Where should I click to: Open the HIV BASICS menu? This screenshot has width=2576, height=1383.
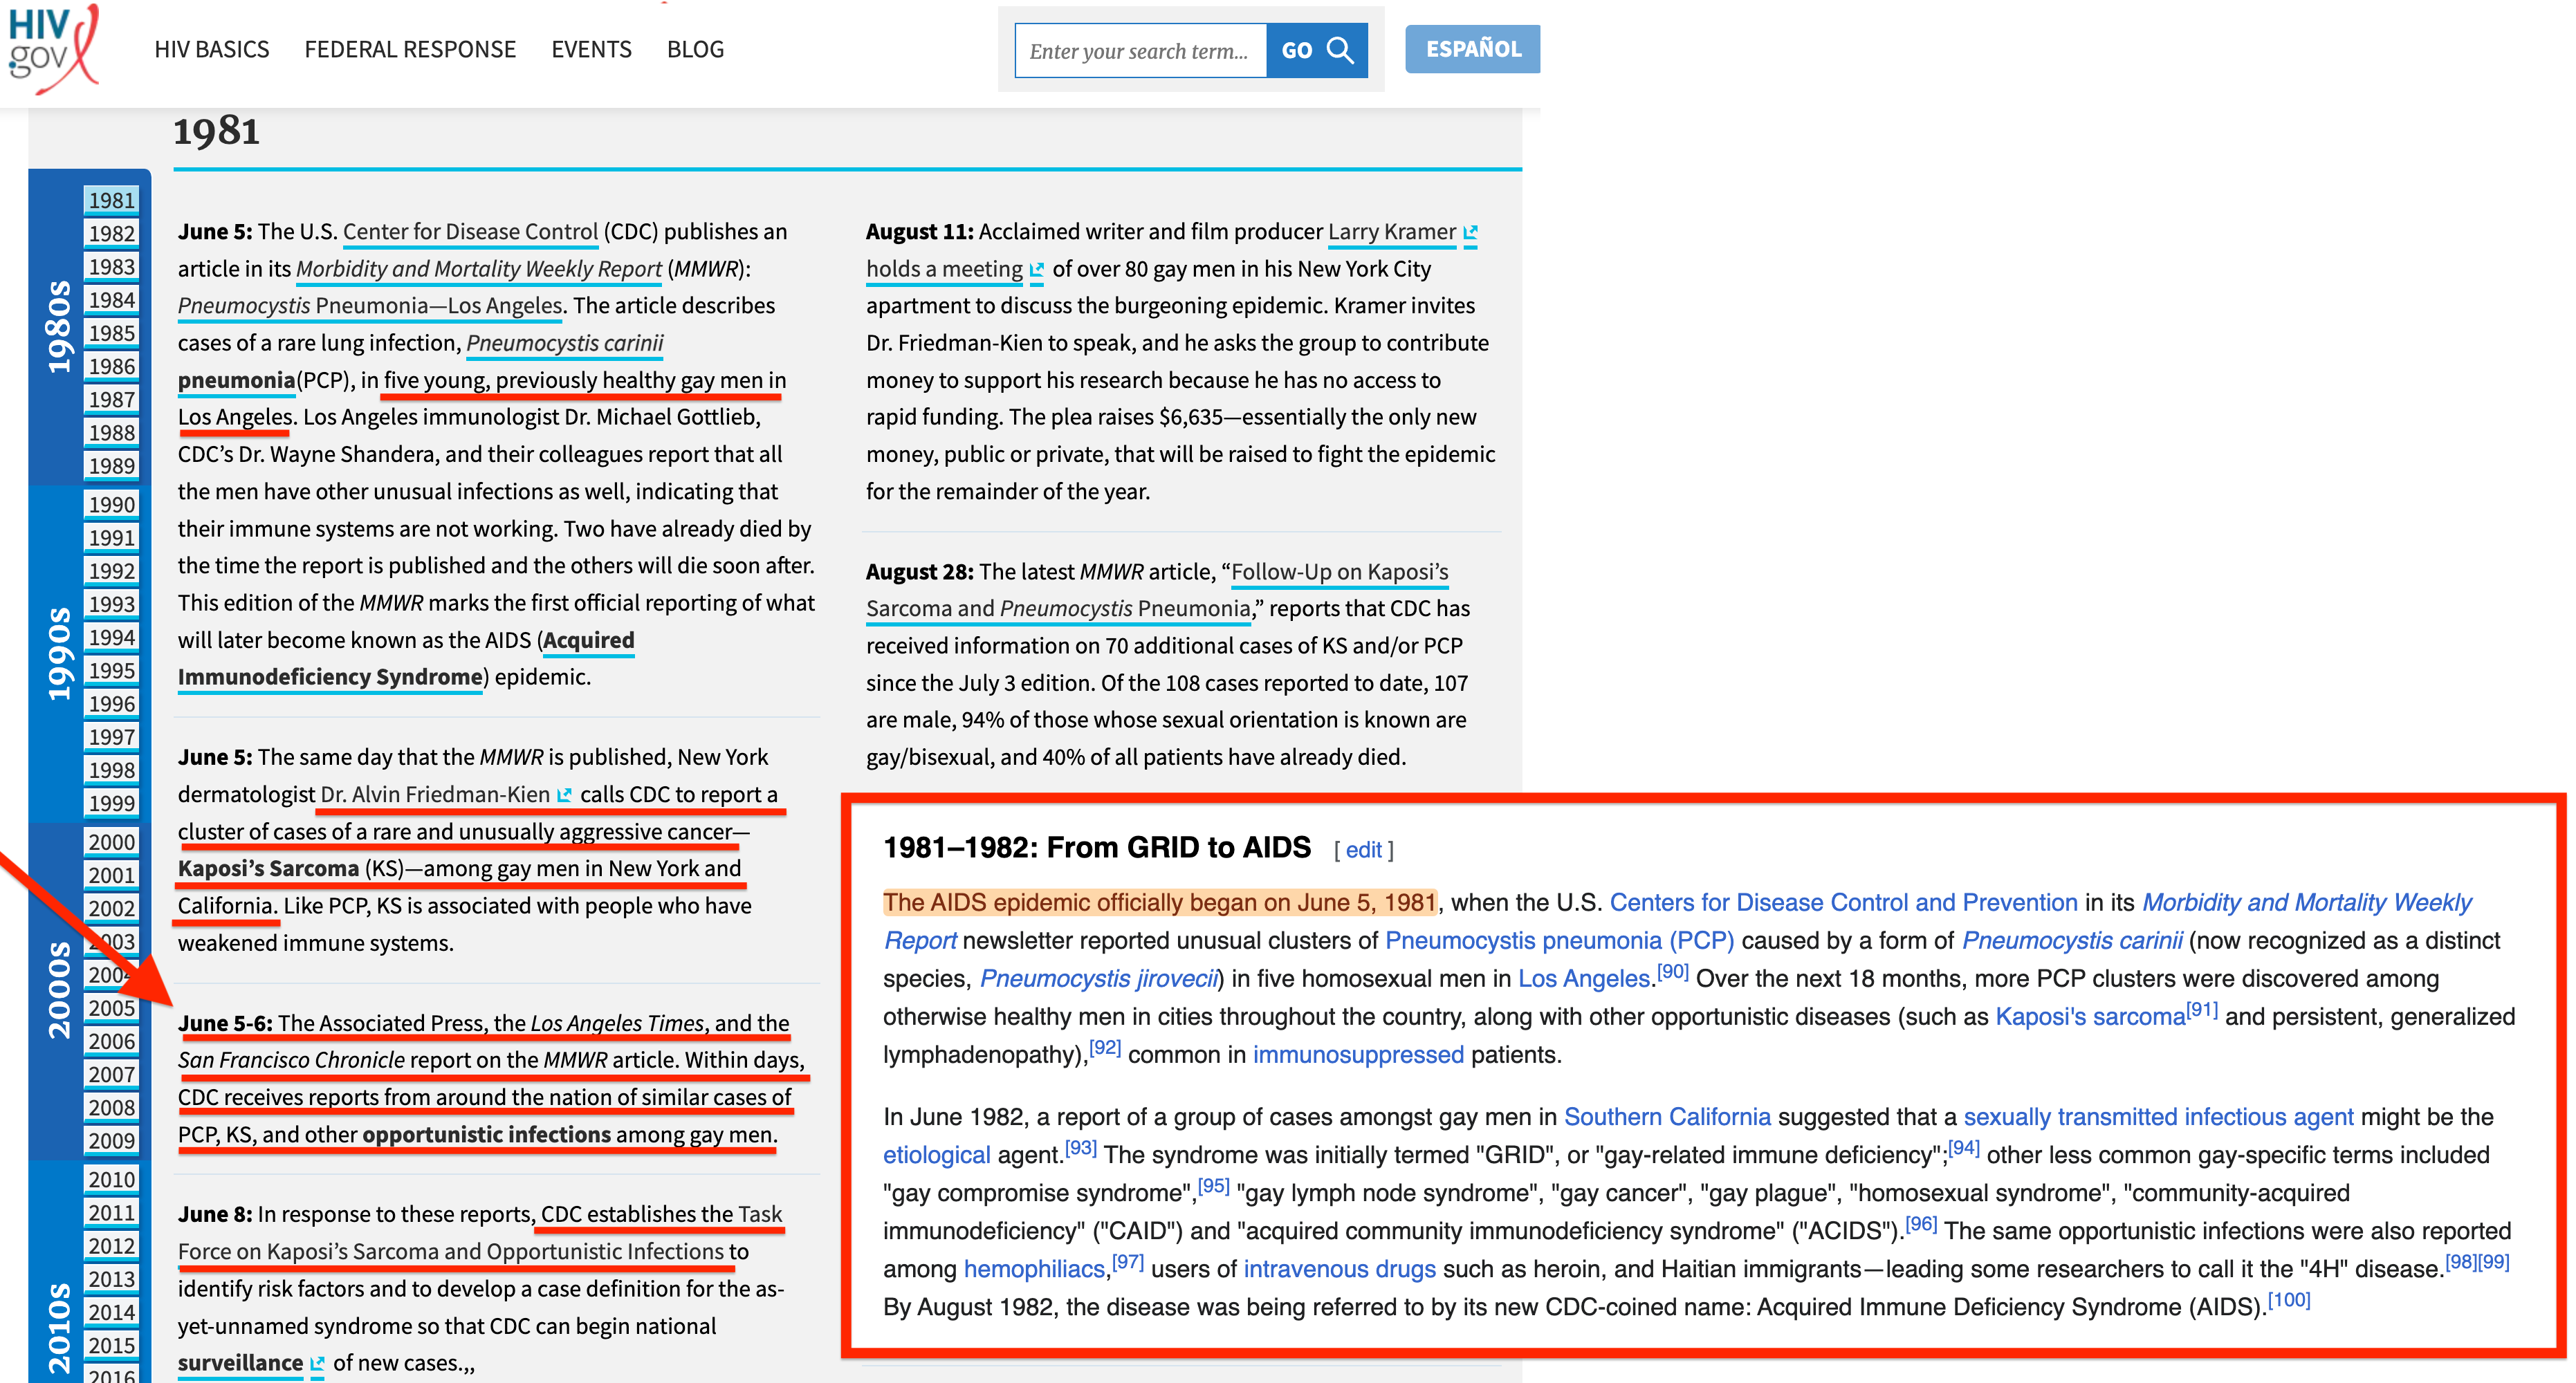(212, 50)
